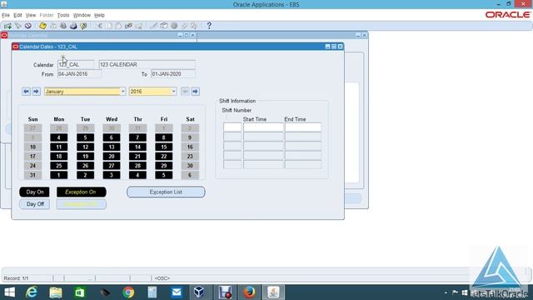Toggle calendar day 8 Friday
533x300 pixels.
164,137
